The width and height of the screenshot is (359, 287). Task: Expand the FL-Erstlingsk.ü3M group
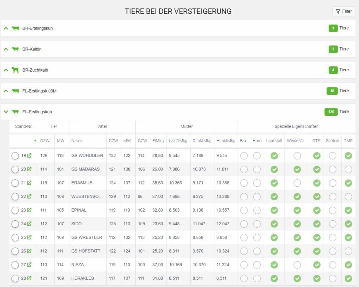[6, 91]
